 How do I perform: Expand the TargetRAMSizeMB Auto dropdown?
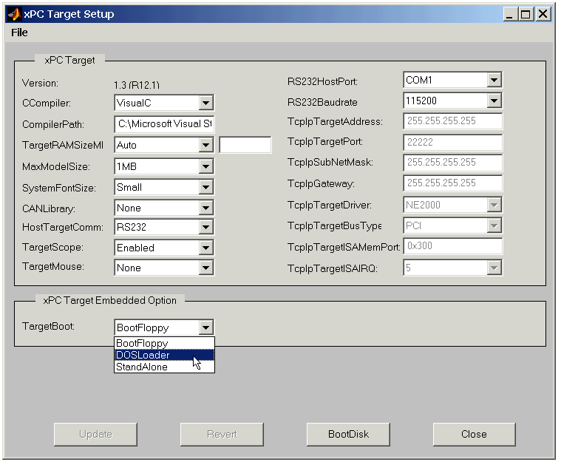pos(164,145)
